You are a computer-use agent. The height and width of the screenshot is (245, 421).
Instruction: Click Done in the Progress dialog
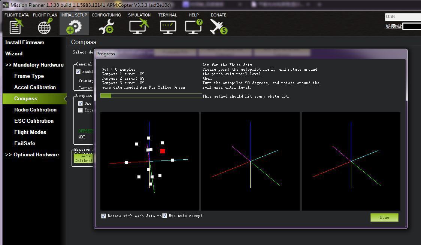[384, 217]
